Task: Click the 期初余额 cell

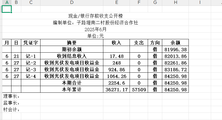Action: click(72, 49)
